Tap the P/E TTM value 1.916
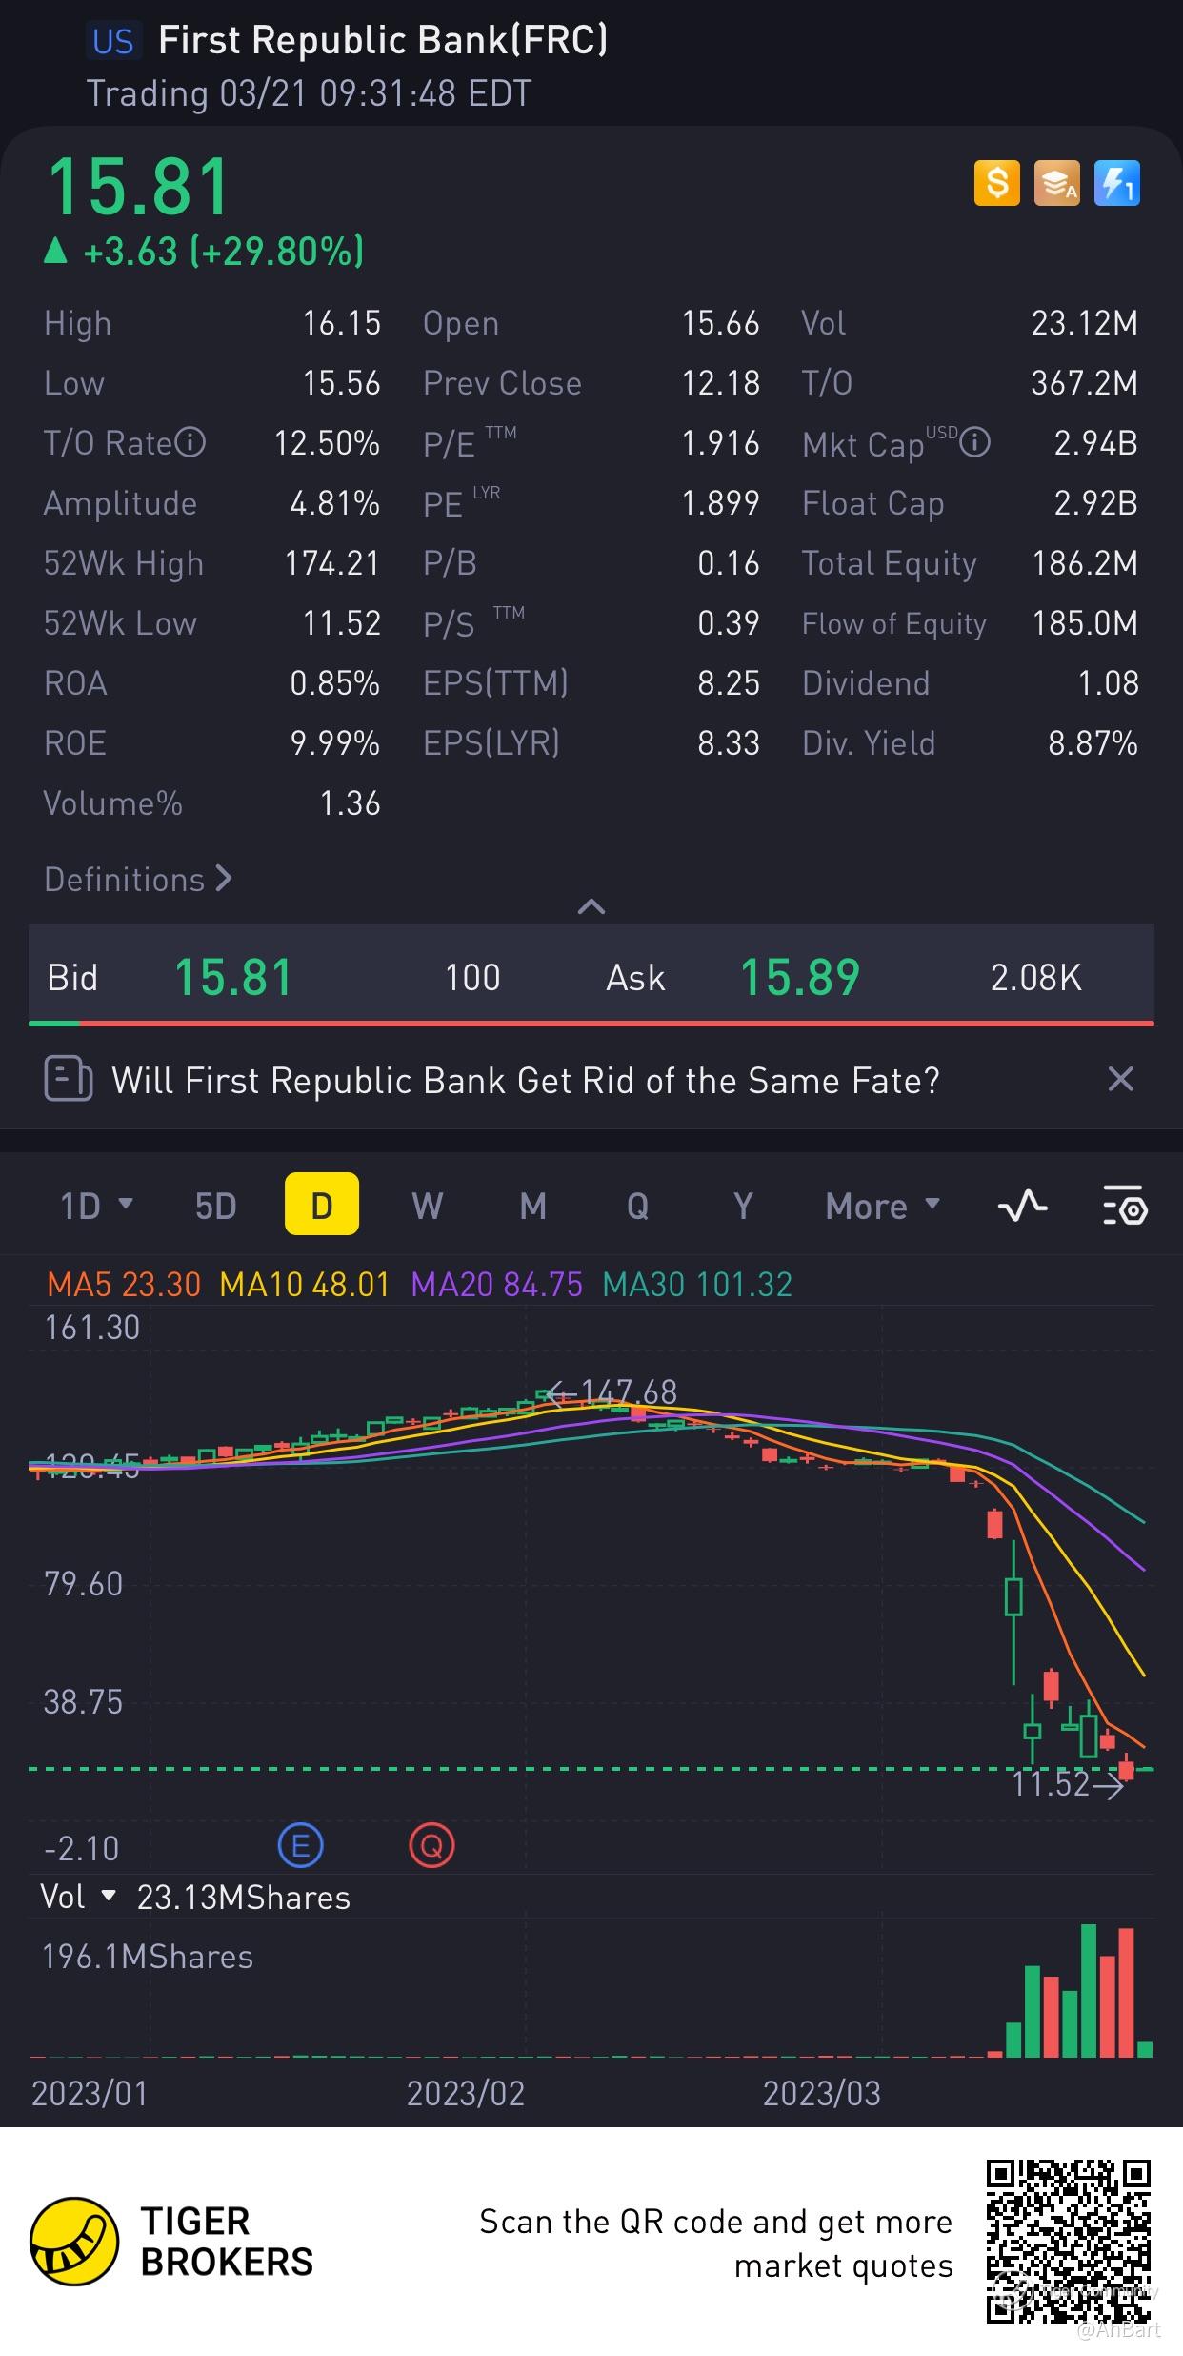The width and height of the screenshot is (1183, 2356). [720, 443]
